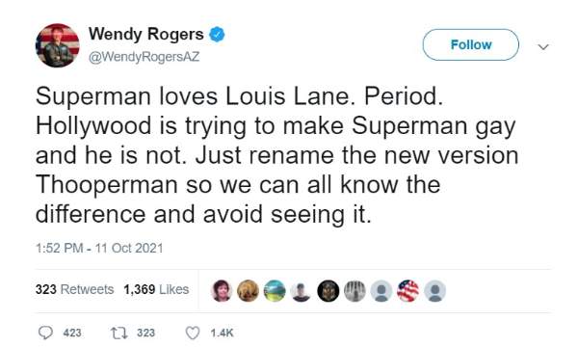Open Wendy Rogers display name link
This screenshot has width=578, height=347.
[146, 35]
